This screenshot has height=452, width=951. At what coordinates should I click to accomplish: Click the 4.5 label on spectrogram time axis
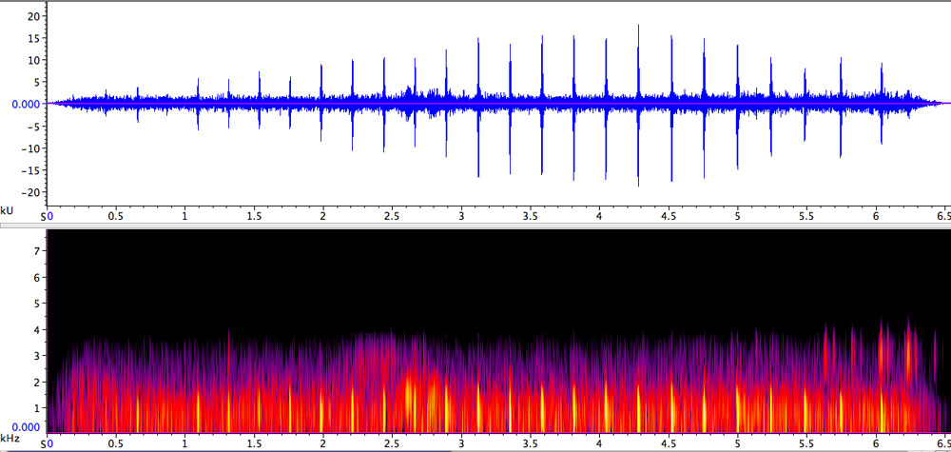point(669,443)
